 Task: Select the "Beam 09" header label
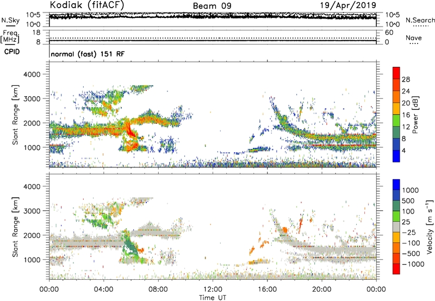212,6
